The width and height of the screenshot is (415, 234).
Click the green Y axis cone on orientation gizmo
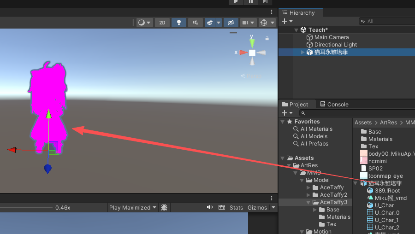pyautogui.click(x=252, y=43)
